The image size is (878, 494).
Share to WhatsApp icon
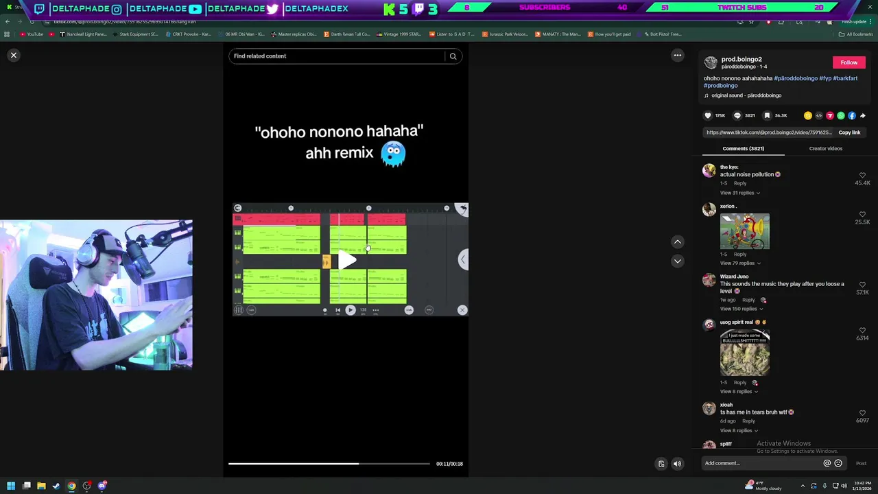coord(841,116)
